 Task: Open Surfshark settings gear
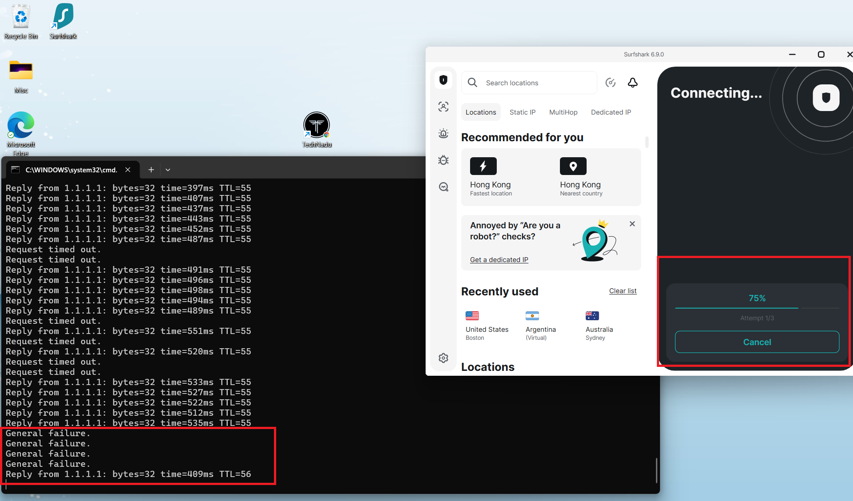coord(443,358)
